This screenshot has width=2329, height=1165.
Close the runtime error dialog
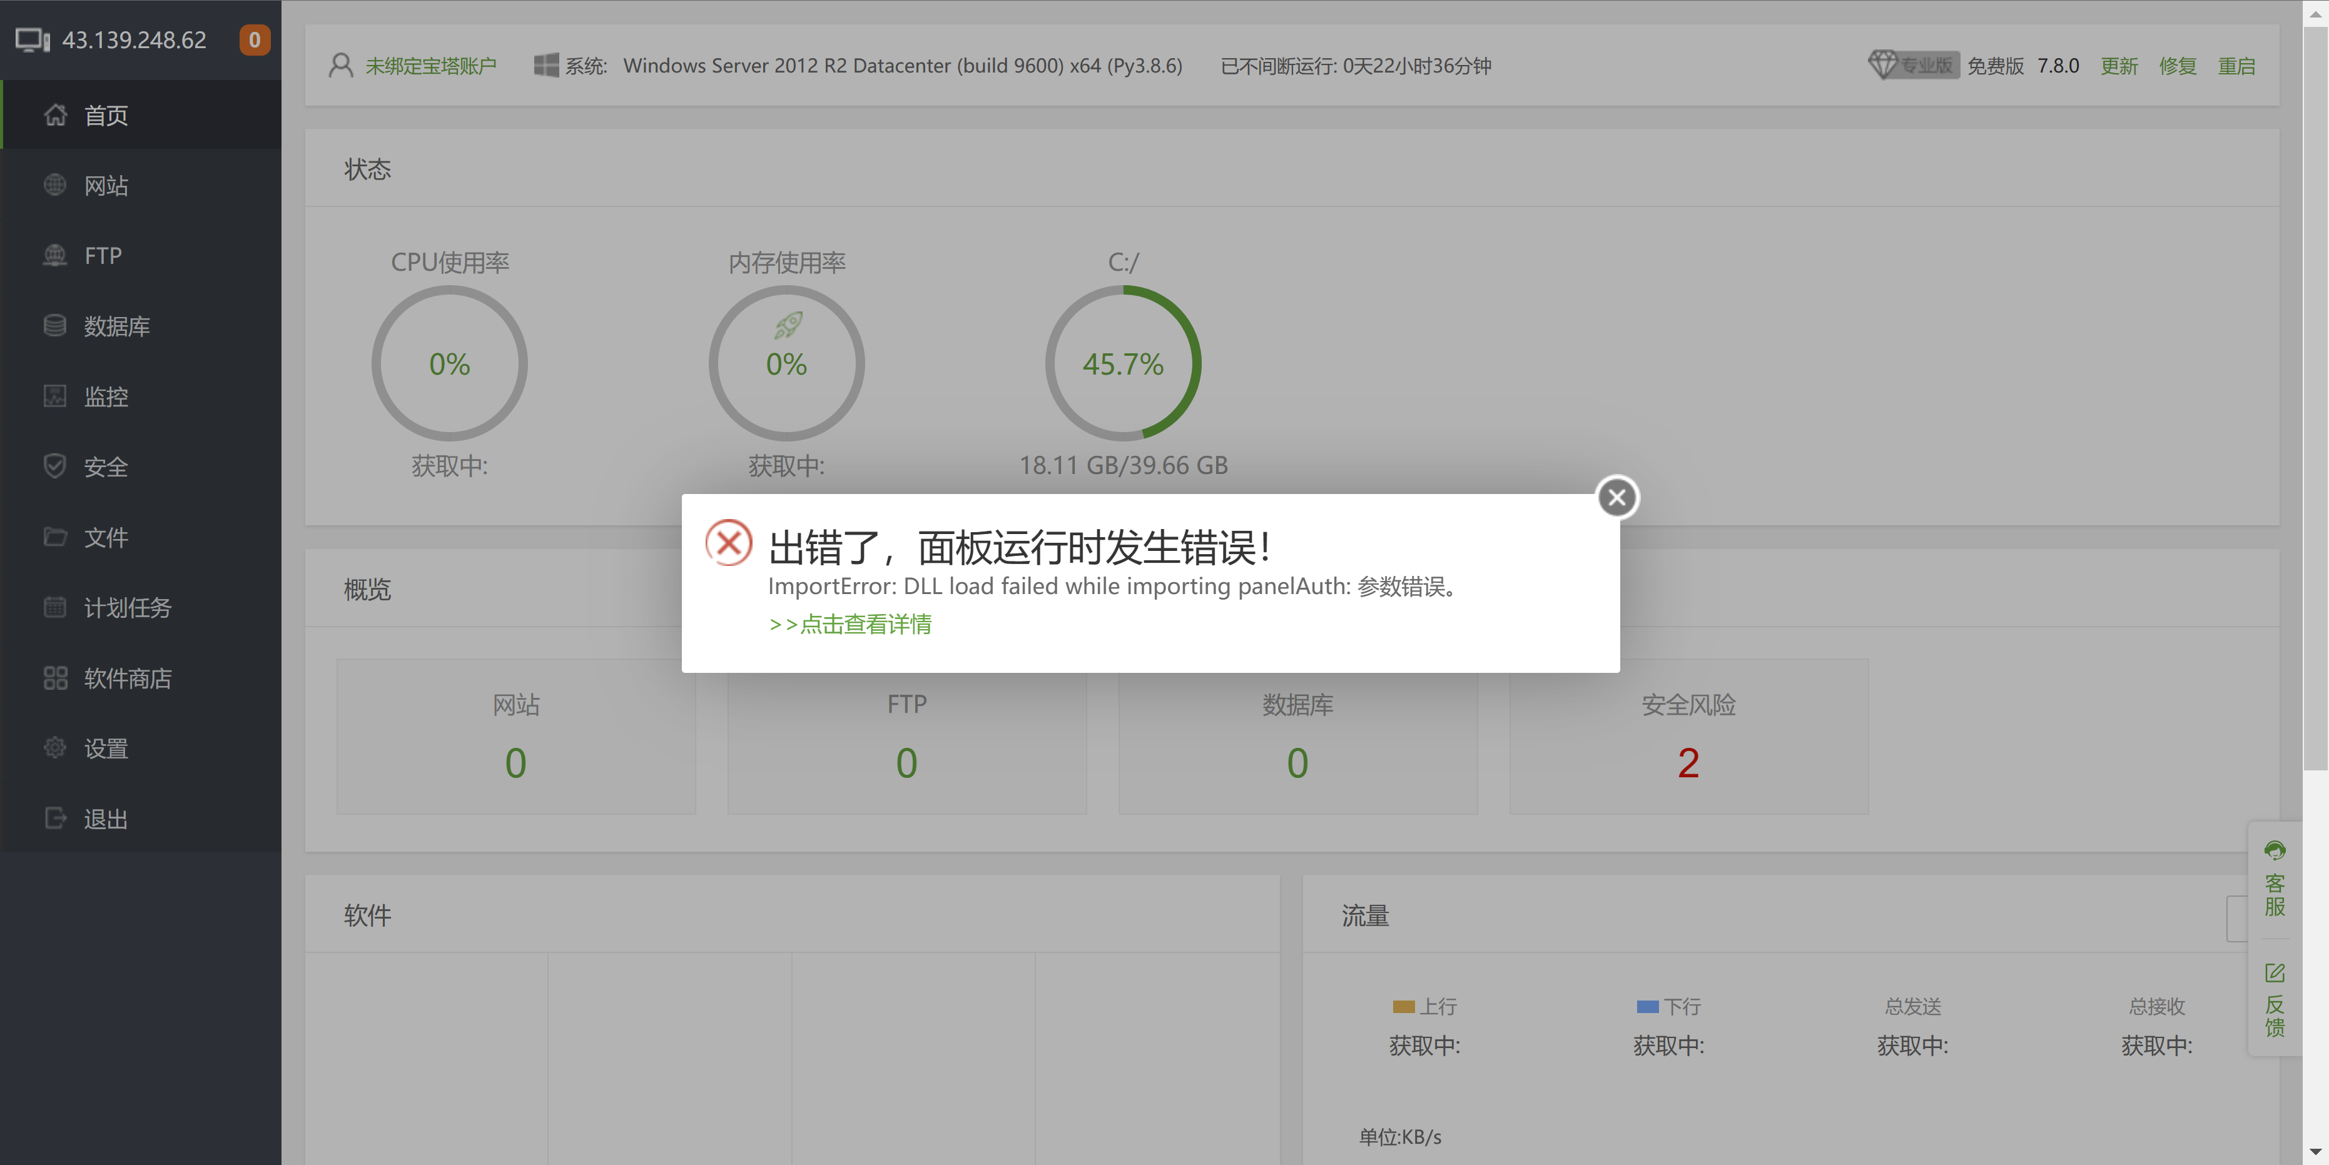tap(1616, 497)
